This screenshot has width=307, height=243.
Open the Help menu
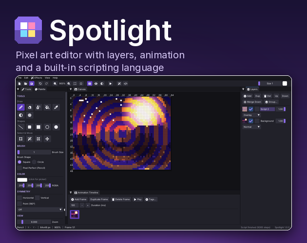(x=55, y=78)
